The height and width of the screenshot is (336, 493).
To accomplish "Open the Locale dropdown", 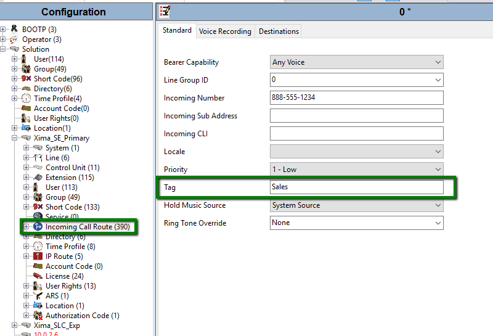I will pyautogui.click(x=438, y=151).
